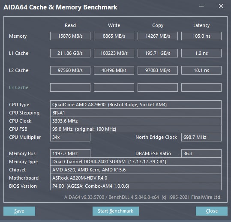Select the North Bridge Clock value field

click(x=201, y=137)
